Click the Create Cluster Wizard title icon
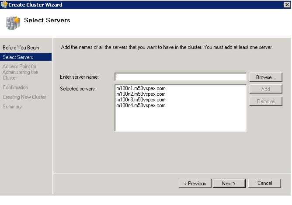Image resolution: width=292 pixels, height=205 pixels. [4, 4]
